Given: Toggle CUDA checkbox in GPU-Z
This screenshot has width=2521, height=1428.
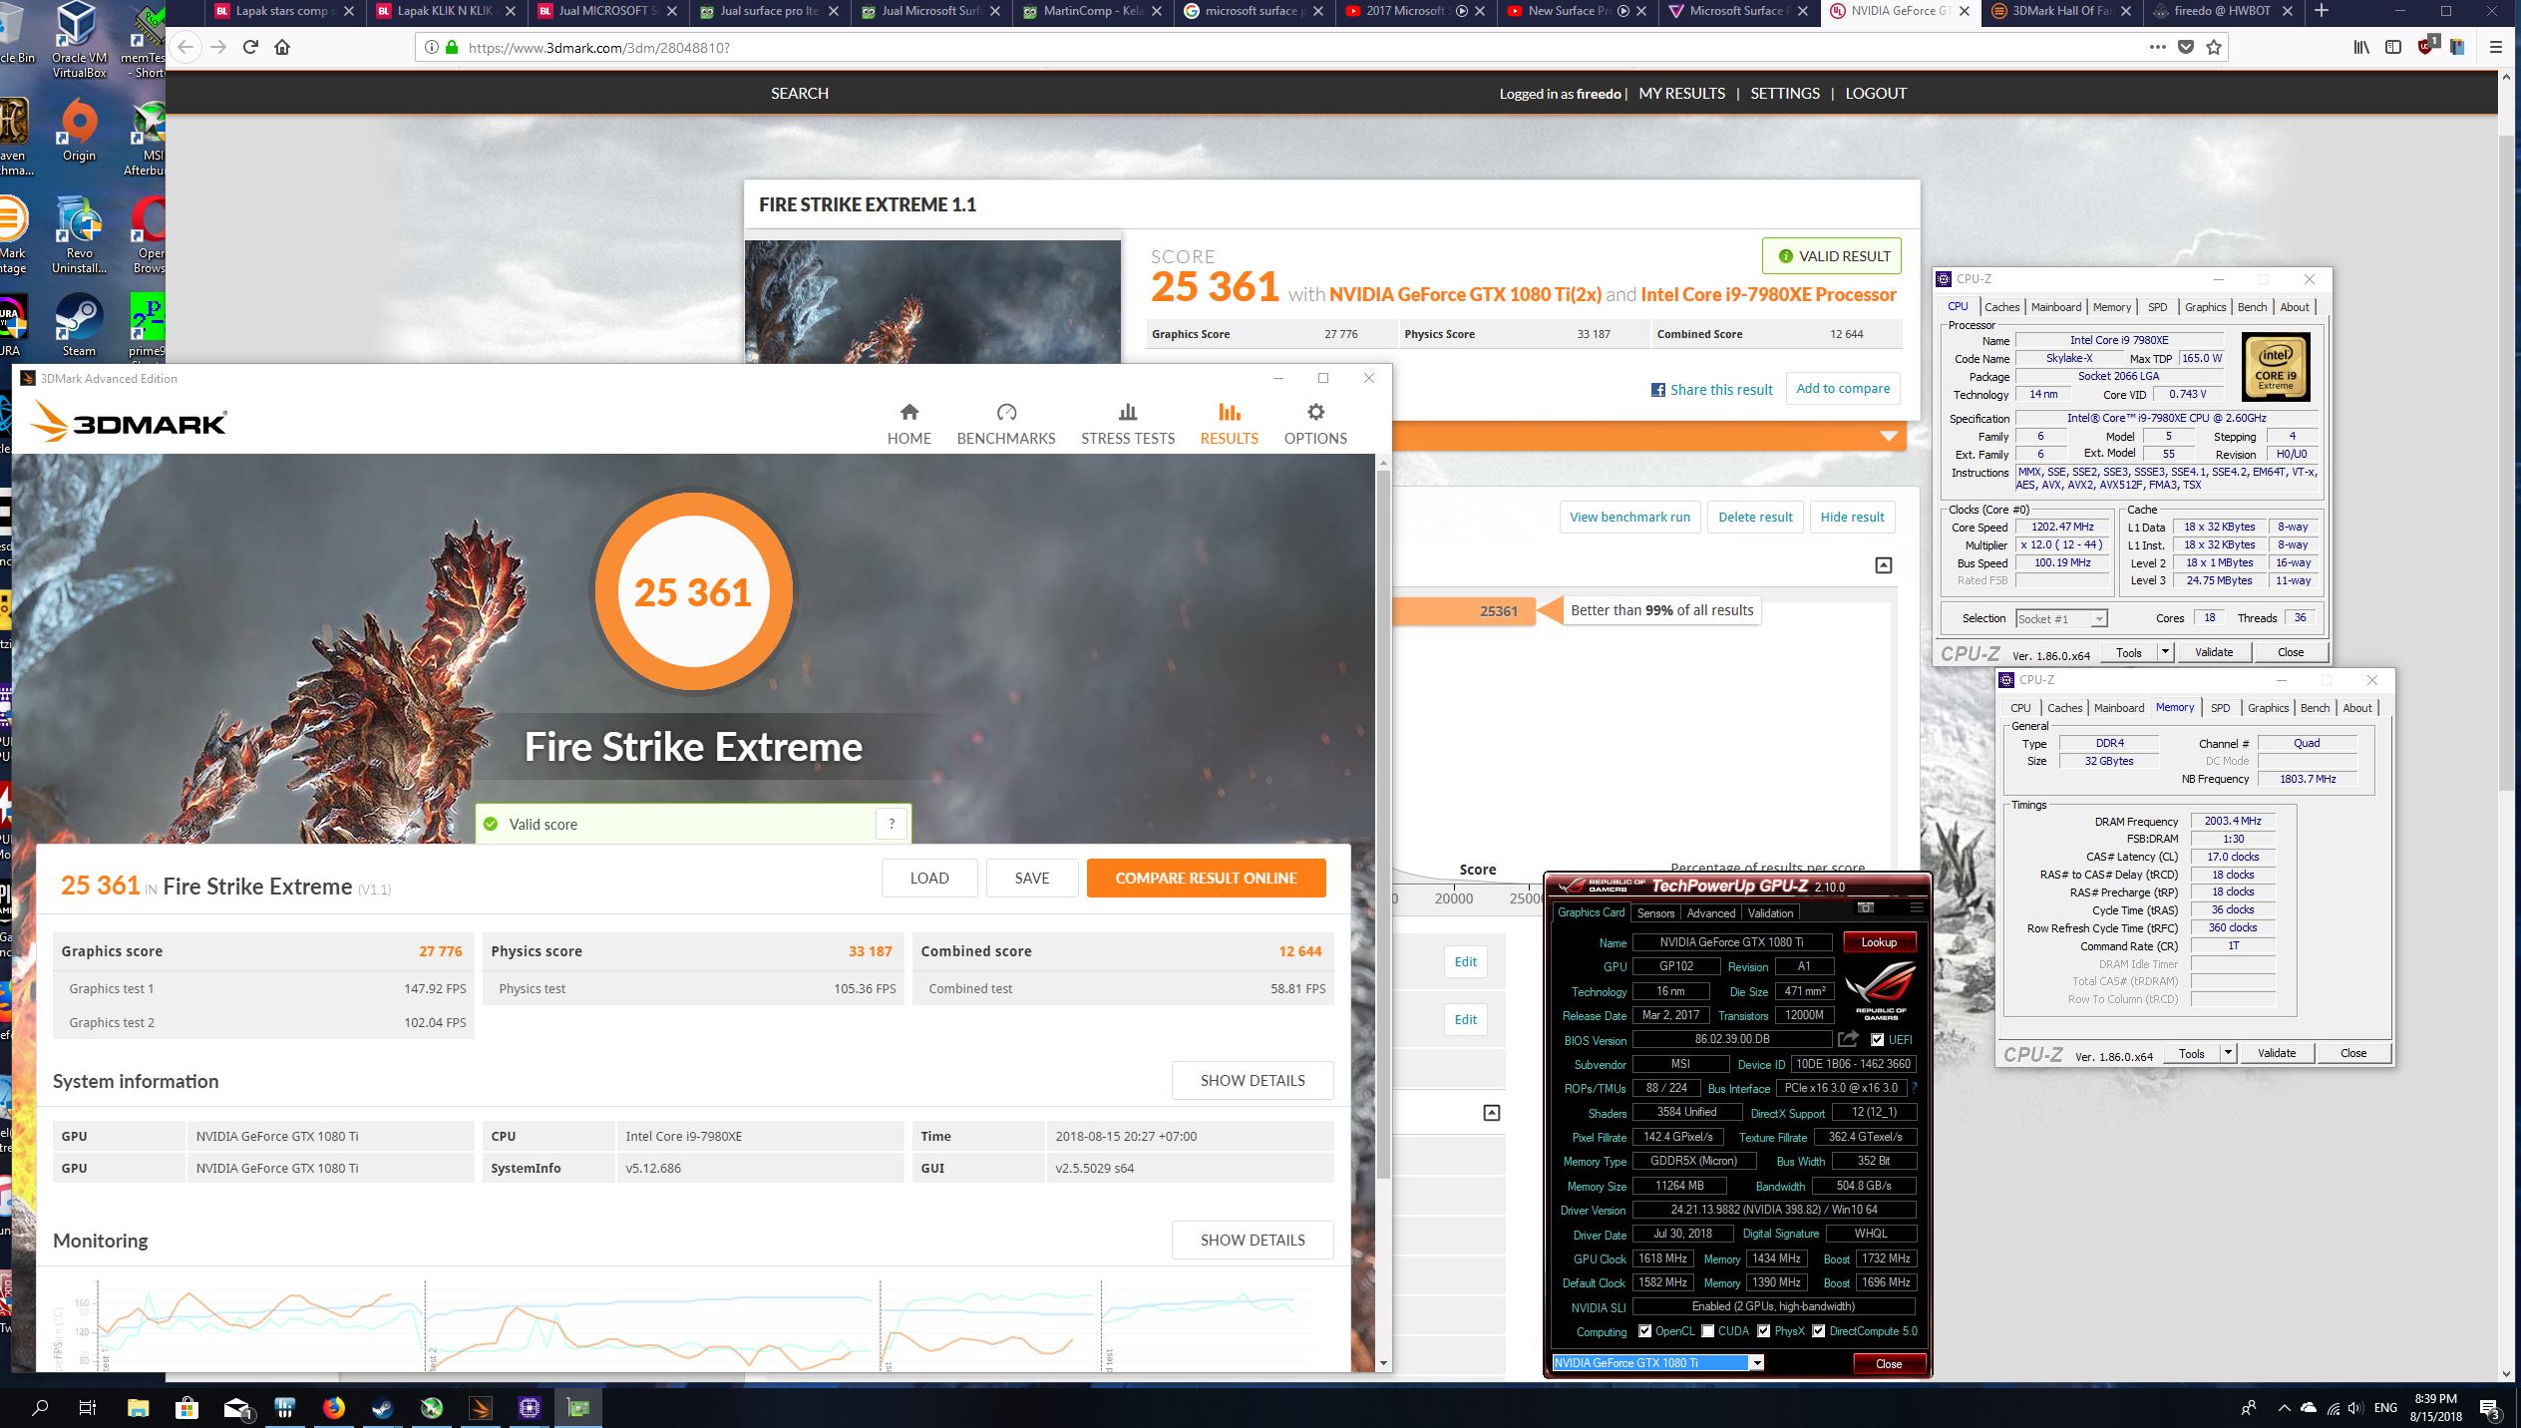Looking at the screenshot, I should click(x=1707, y=1331).
